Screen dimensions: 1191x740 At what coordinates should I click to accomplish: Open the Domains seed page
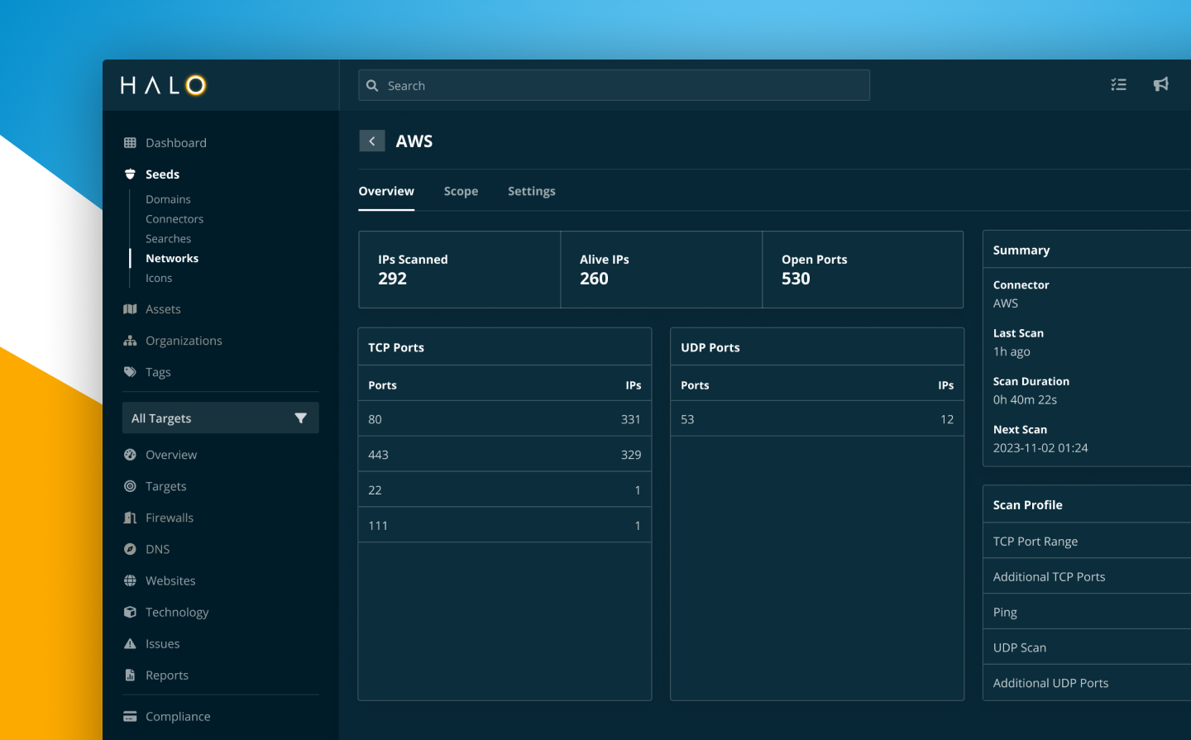(168, 198)
